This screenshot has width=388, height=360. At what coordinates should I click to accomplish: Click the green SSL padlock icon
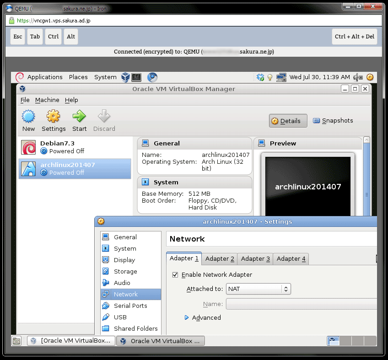coord(11,21)
